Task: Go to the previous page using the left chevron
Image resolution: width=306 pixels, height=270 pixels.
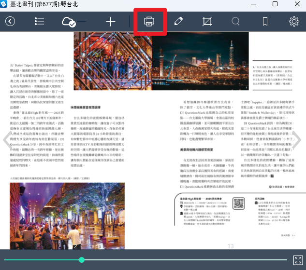Action: 7,139
